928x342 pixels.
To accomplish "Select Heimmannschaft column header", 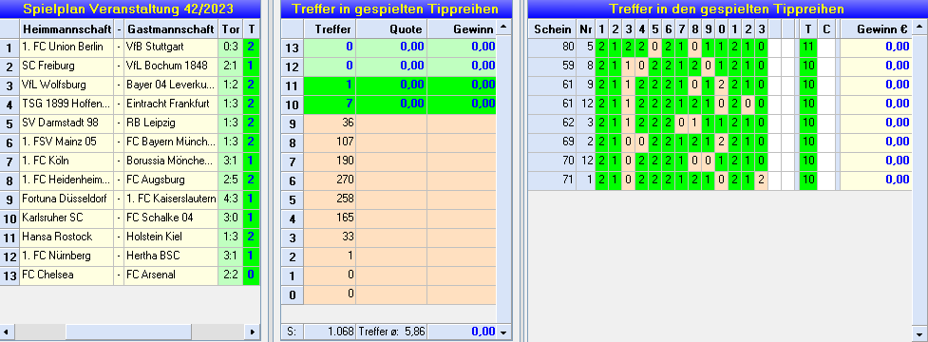I will 66,28.
